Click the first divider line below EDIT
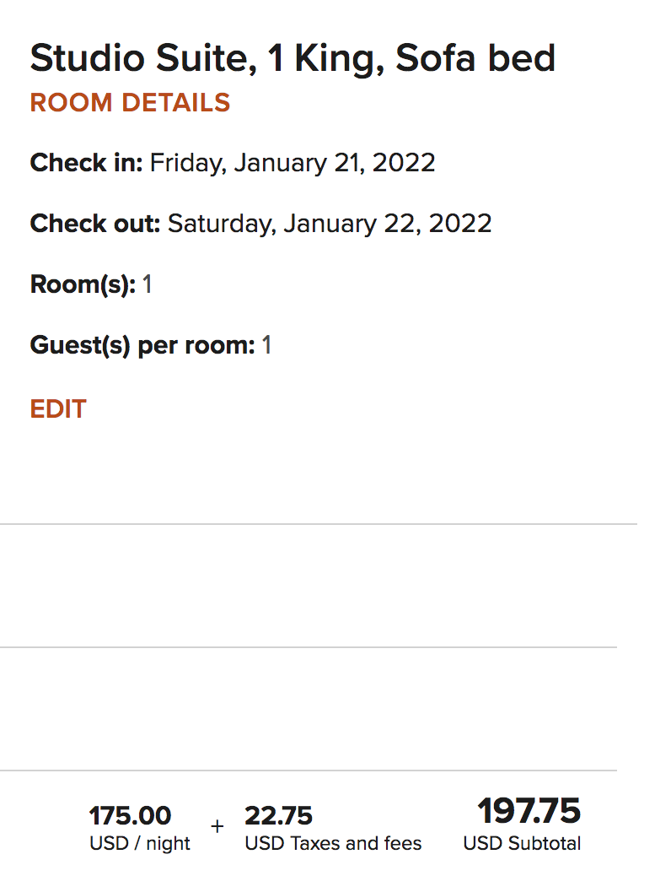 [x=319, y=524]
